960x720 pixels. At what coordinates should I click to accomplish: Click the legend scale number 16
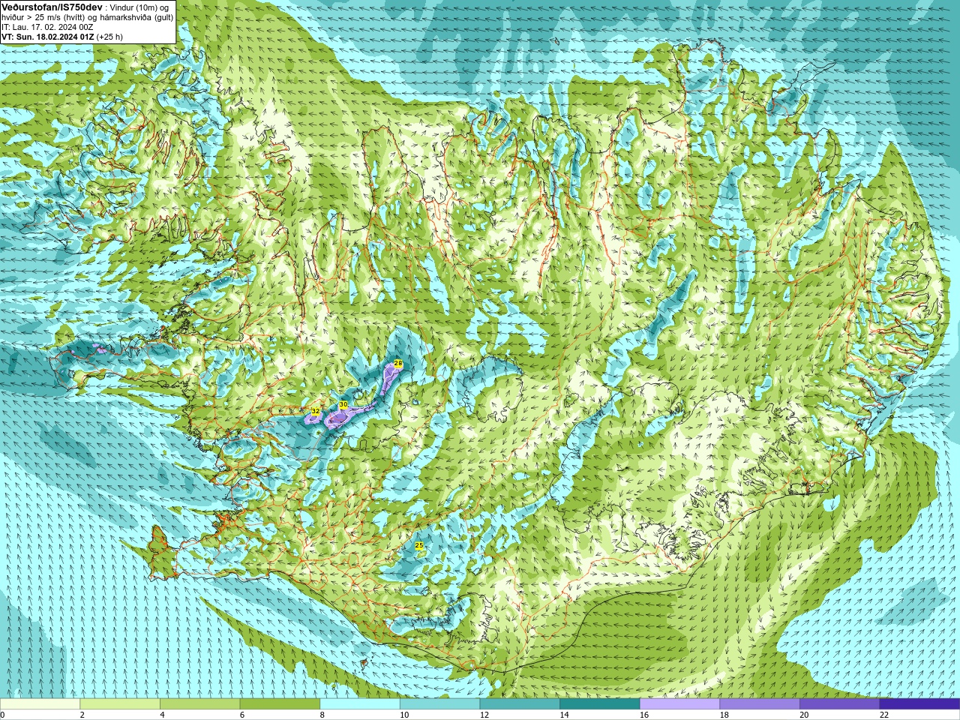[x=644, y=715]
